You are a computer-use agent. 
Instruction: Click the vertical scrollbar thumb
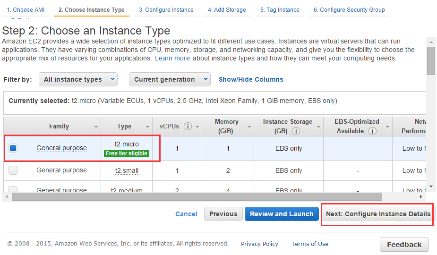(x=431, y=61)
